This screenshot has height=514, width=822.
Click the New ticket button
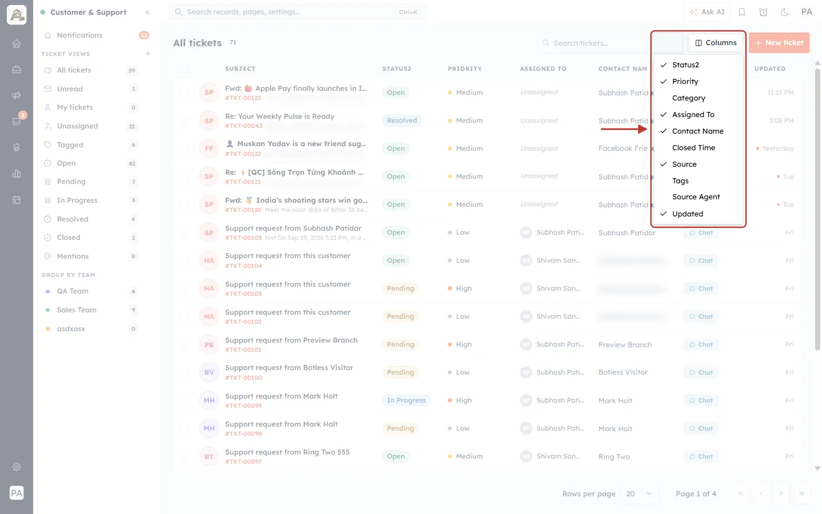coord(779,43)
